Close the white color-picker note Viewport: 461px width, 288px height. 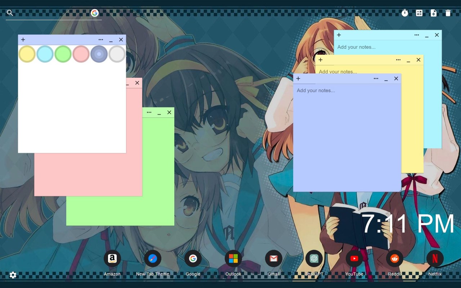pos(121,40)
